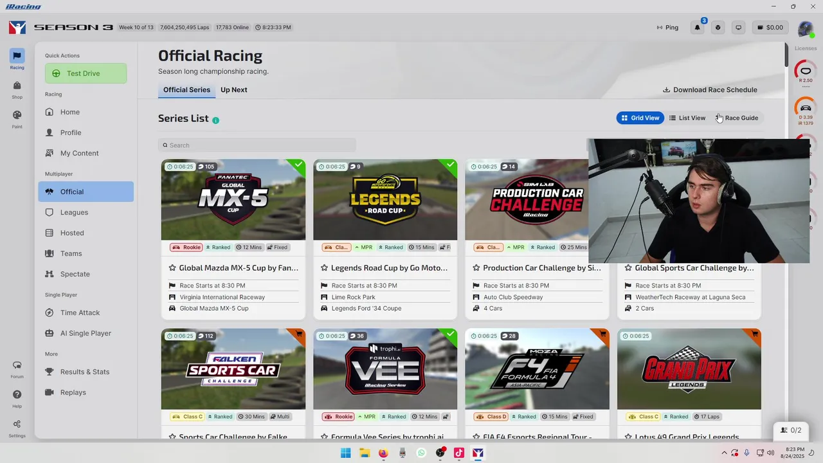Click Download Race Schedule
823x463 pixels.
(710, 90)
